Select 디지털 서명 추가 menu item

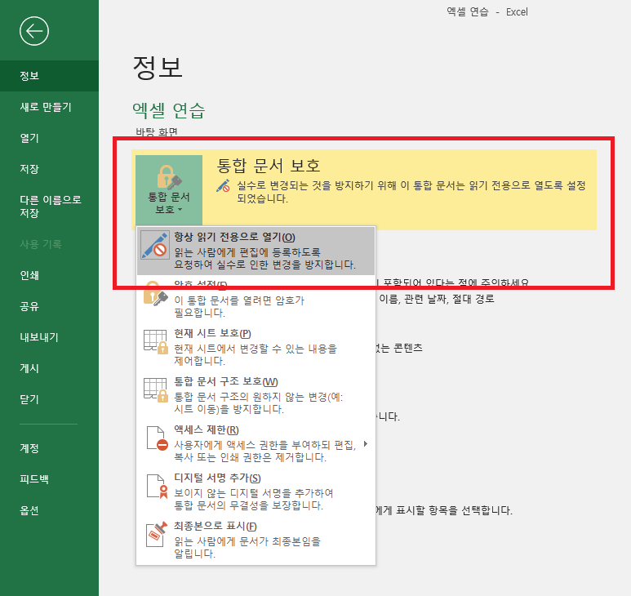256,491
